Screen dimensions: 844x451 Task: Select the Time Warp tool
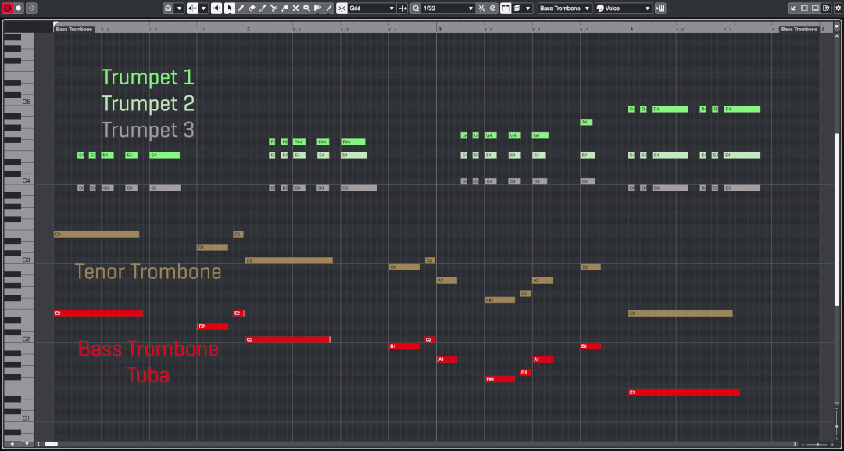point(317,8)
